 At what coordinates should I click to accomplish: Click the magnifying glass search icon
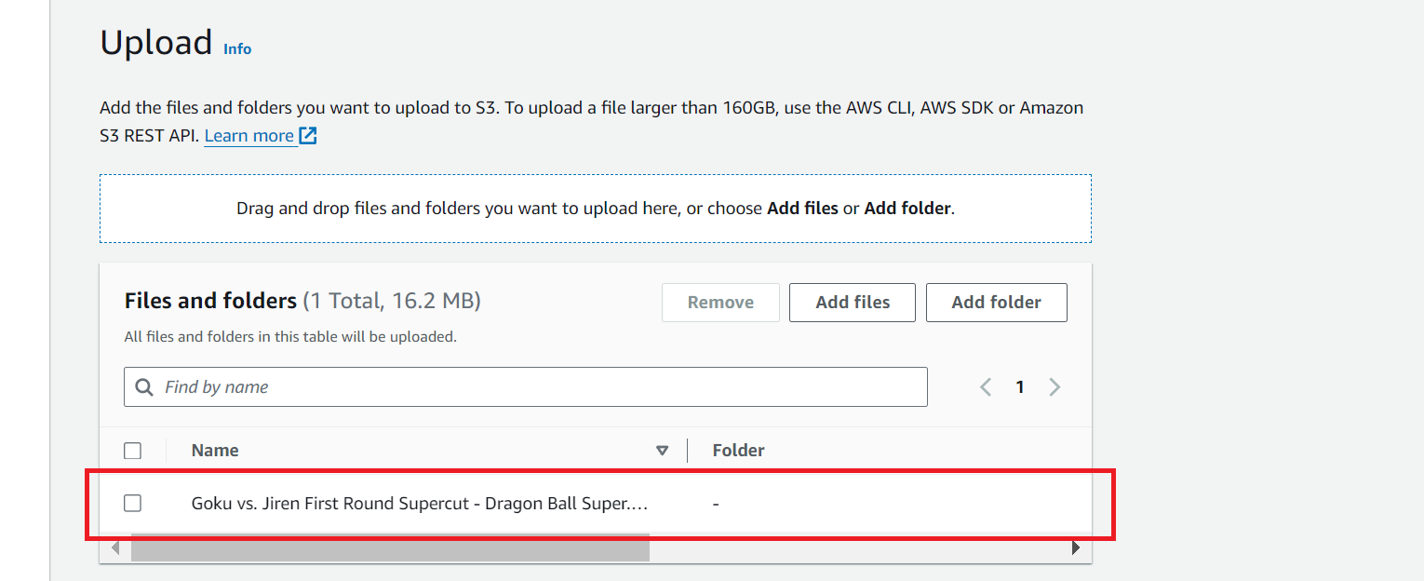[x=144, y=387]
